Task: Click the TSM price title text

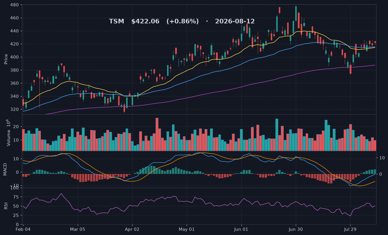Action: click(182, 21)
